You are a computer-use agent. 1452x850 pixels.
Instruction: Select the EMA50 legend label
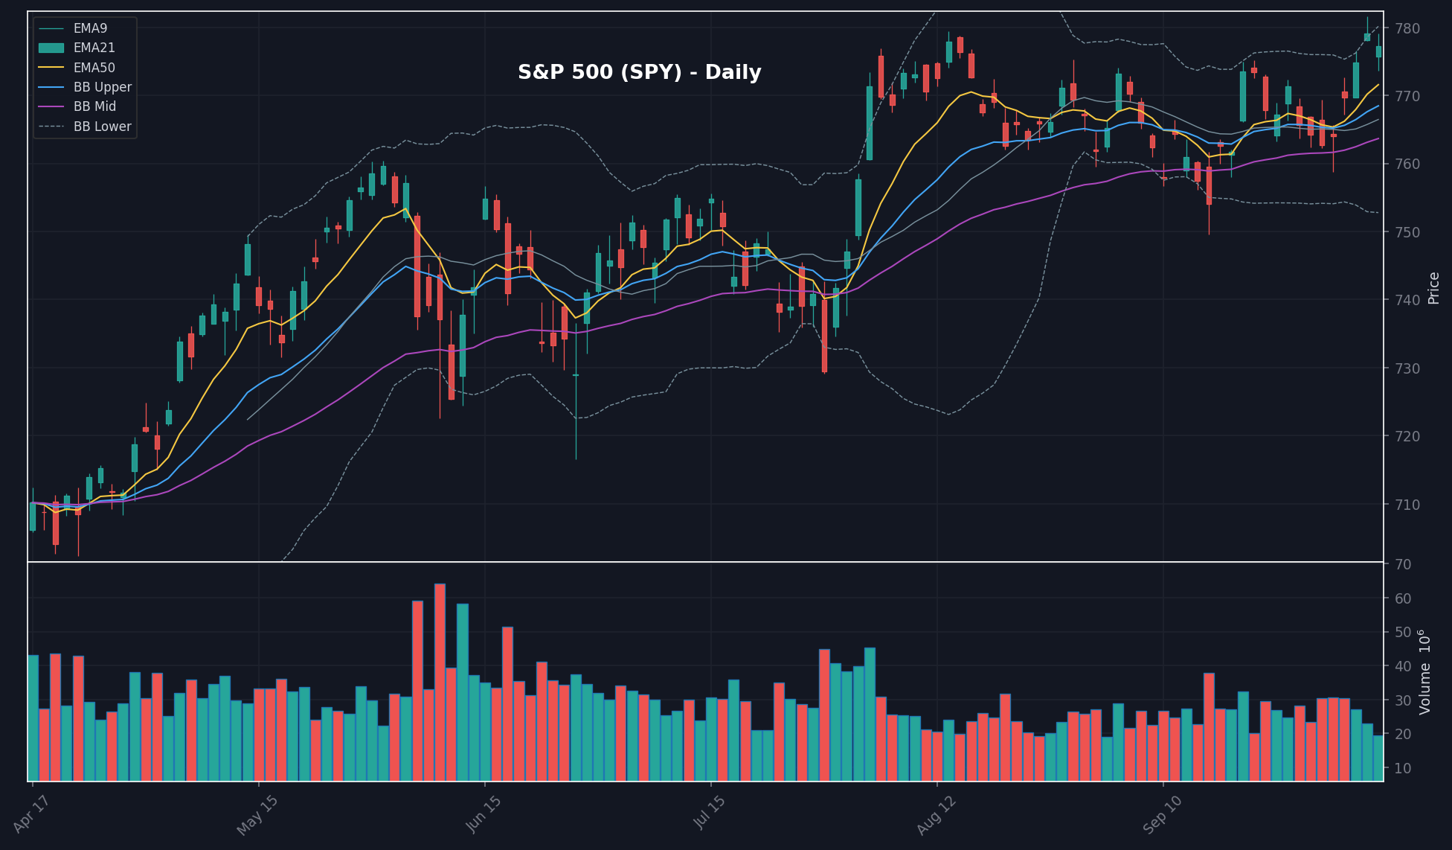[x=94, y=68]
